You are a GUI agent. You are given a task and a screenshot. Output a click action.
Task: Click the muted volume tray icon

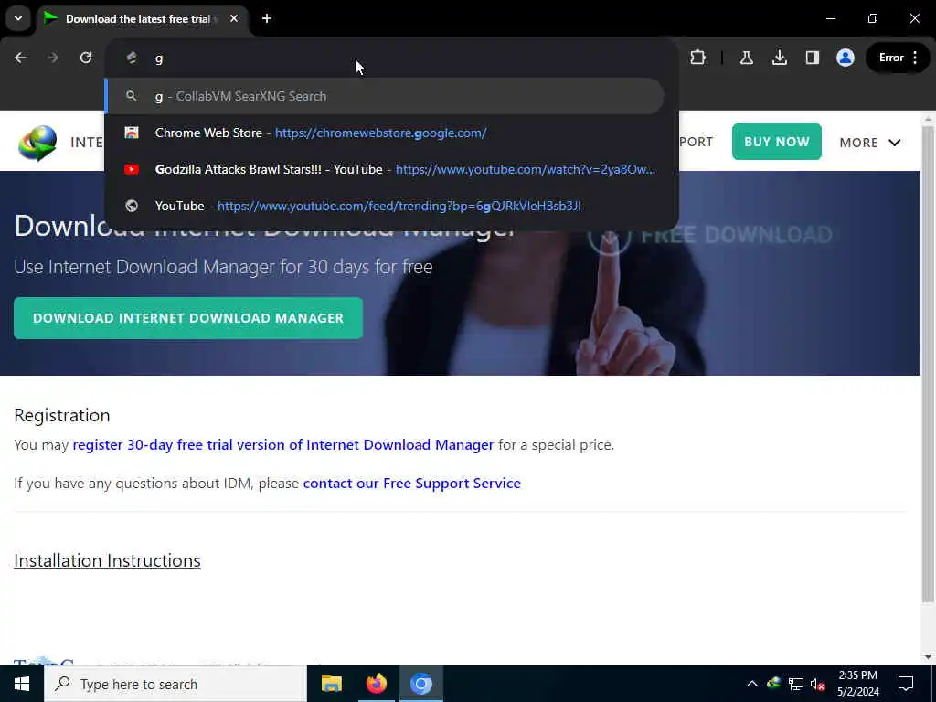pyautogui.click(x=817, y=684)
